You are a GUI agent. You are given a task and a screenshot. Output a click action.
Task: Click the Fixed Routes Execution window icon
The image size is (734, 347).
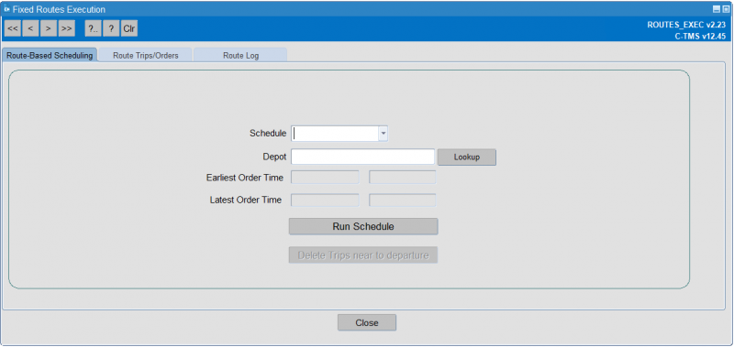[x=7, y=9]
